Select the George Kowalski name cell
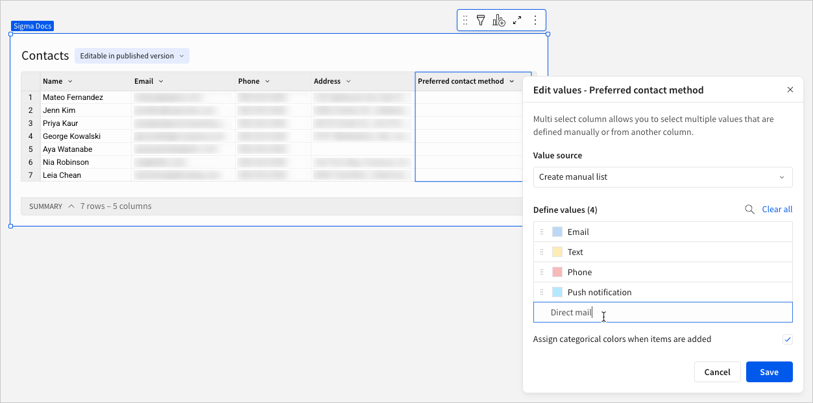The height and width of the screenshot is (403, 813). 86,136
